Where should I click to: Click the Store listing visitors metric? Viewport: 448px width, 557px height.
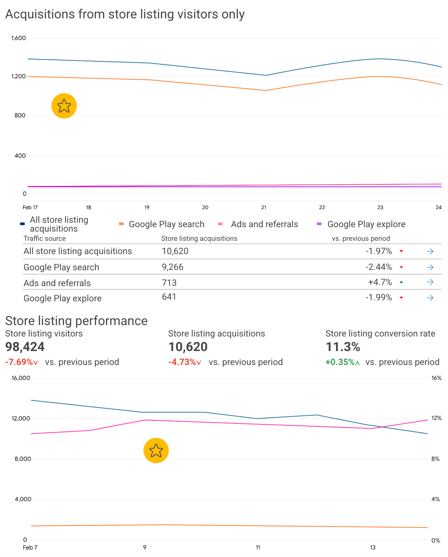(x=62, y=348)
